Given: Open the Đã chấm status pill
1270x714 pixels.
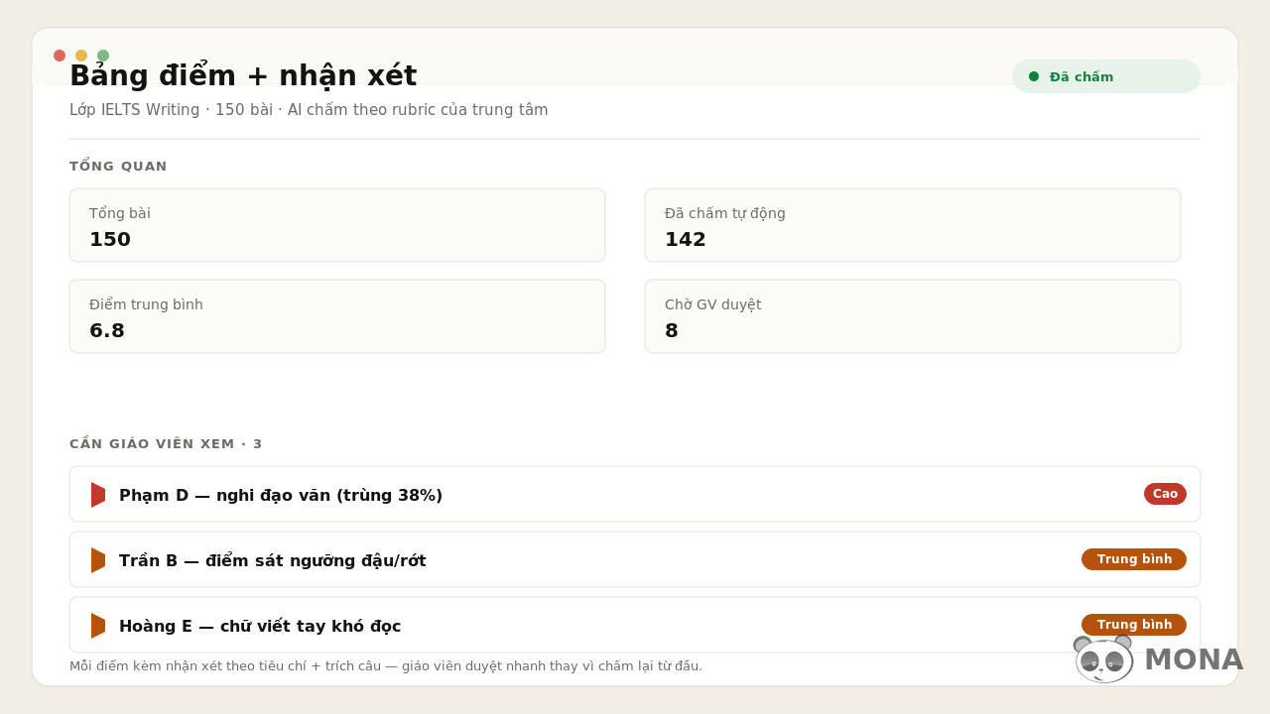Looking at the screenshot, I should click(x=1106, y=76).
